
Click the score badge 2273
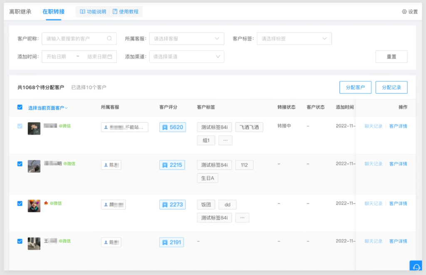click(x=173, y=204)
